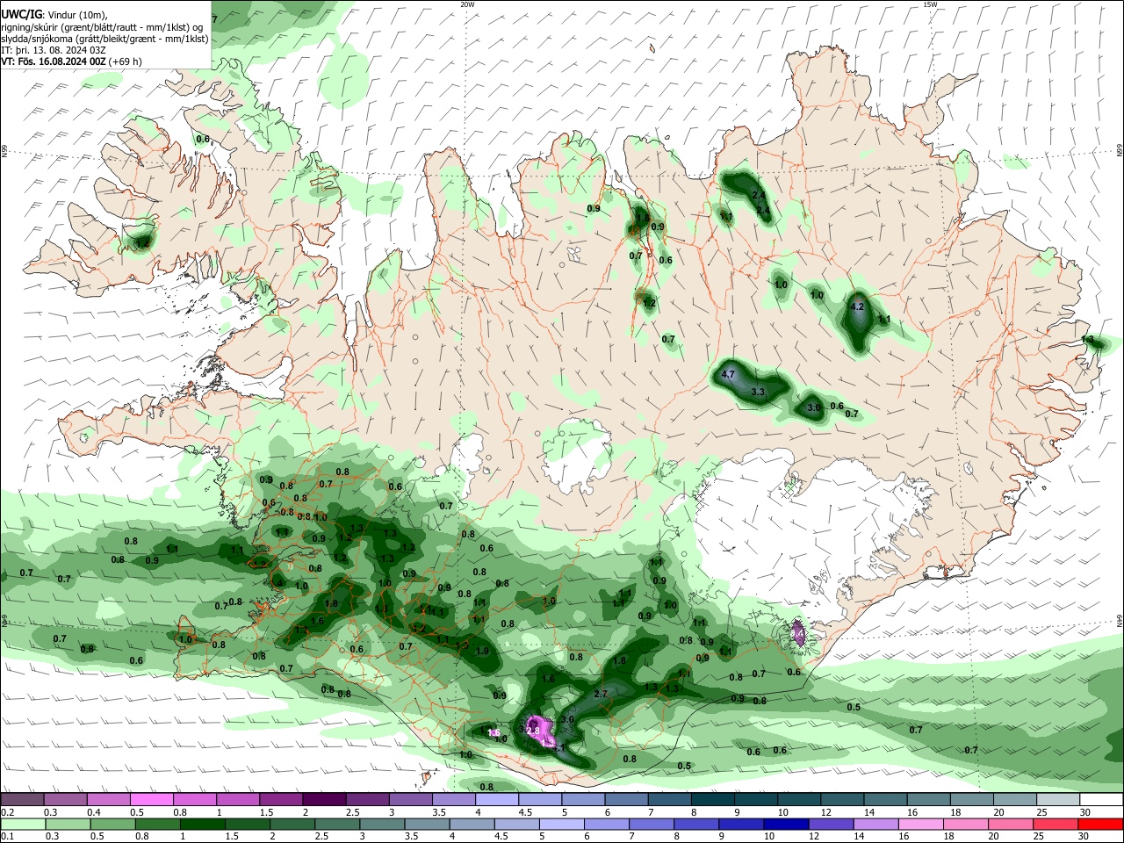The width and height of the screenshot is (1124, 843).
Task: Click the 'VT: Fös. 16.08.2024 00Z (+69 h)' line
Action: pos(71,61)
